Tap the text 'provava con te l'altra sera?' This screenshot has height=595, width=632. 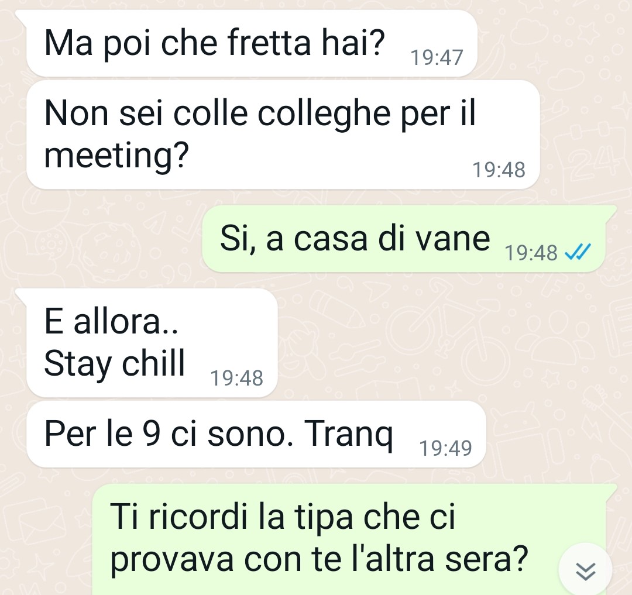(x=320, y=560)
